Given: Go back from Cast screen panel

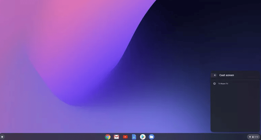Looking at the screenshot, I should tap(215, 75).
